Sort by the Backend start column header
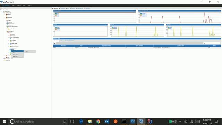Image resolution: width=222 pixels, height=125 pixels. click(x=181, y=46)
